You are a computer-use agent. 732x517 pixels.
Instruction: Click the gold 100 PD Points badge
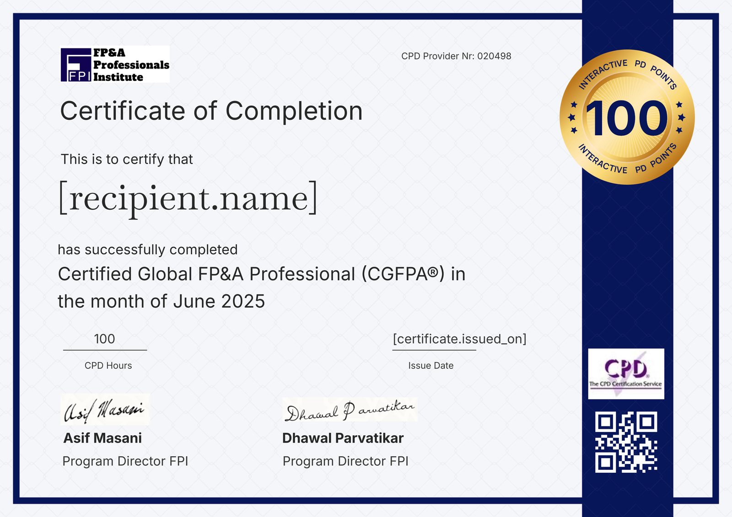627,117
